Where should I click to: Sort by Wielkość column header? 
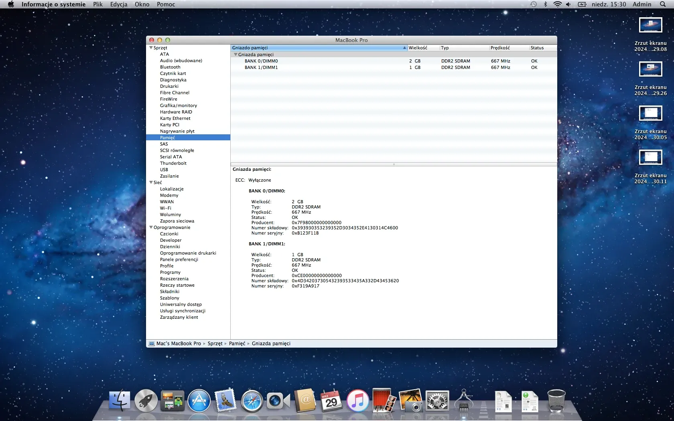pos(423,48)
